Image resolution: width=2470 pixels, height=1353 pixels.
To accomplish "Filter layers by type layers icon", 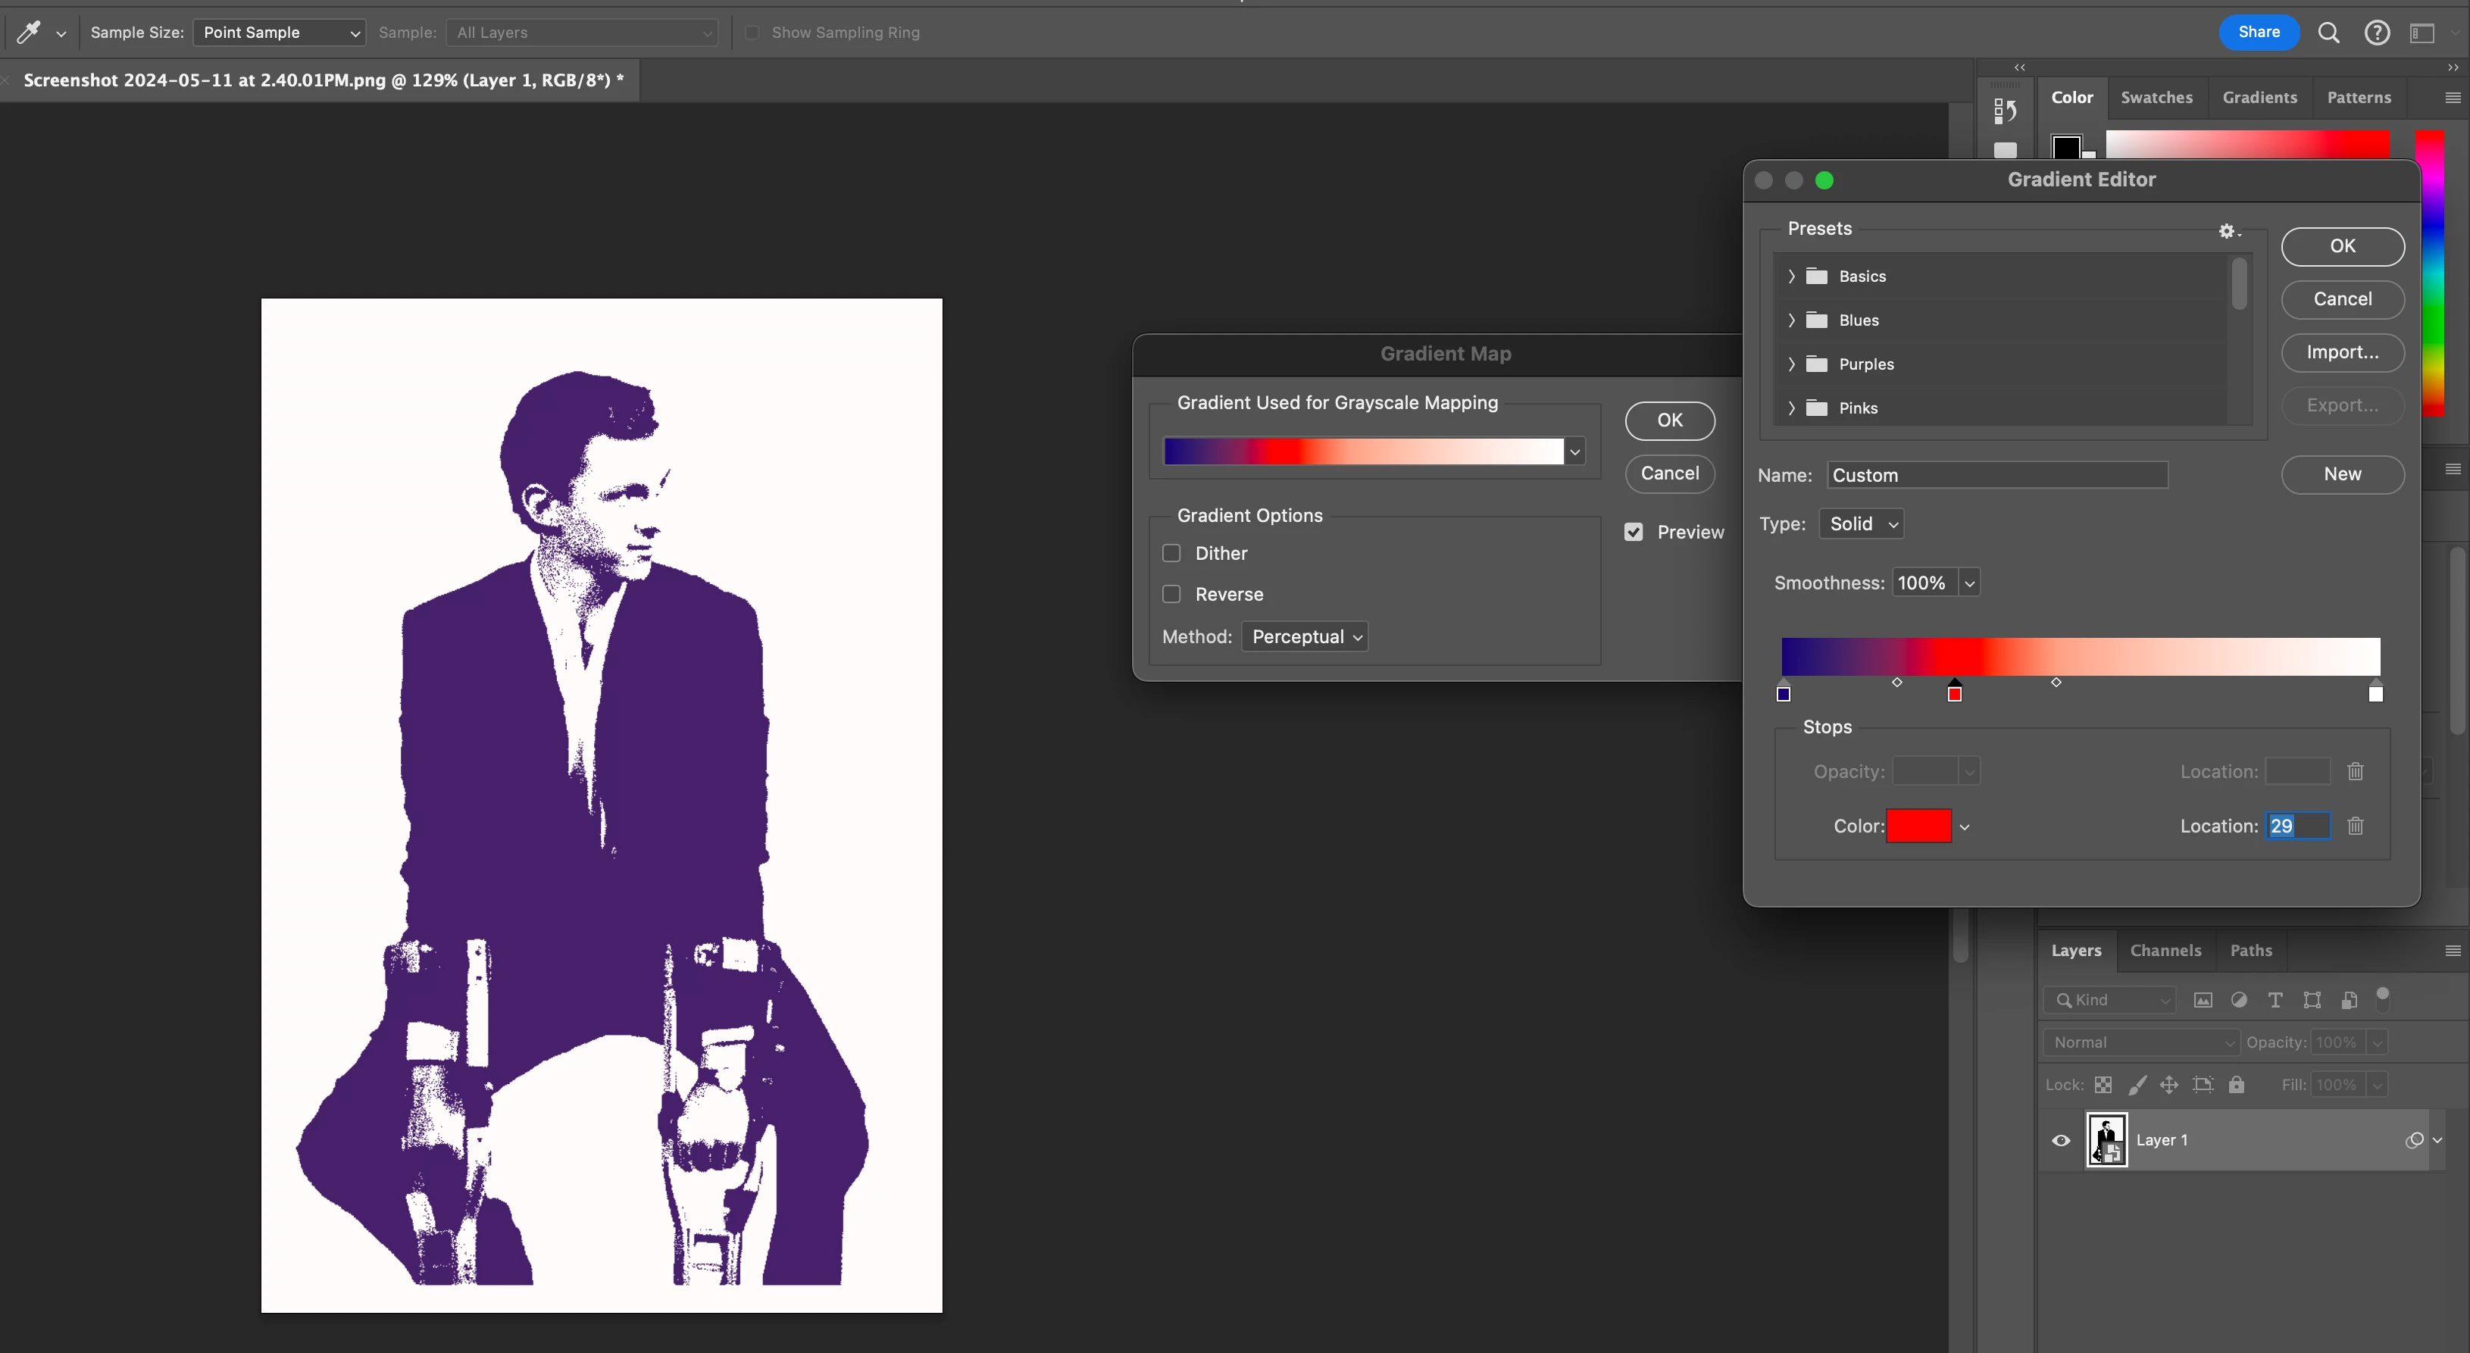I will click(x=2275, y=1000).
